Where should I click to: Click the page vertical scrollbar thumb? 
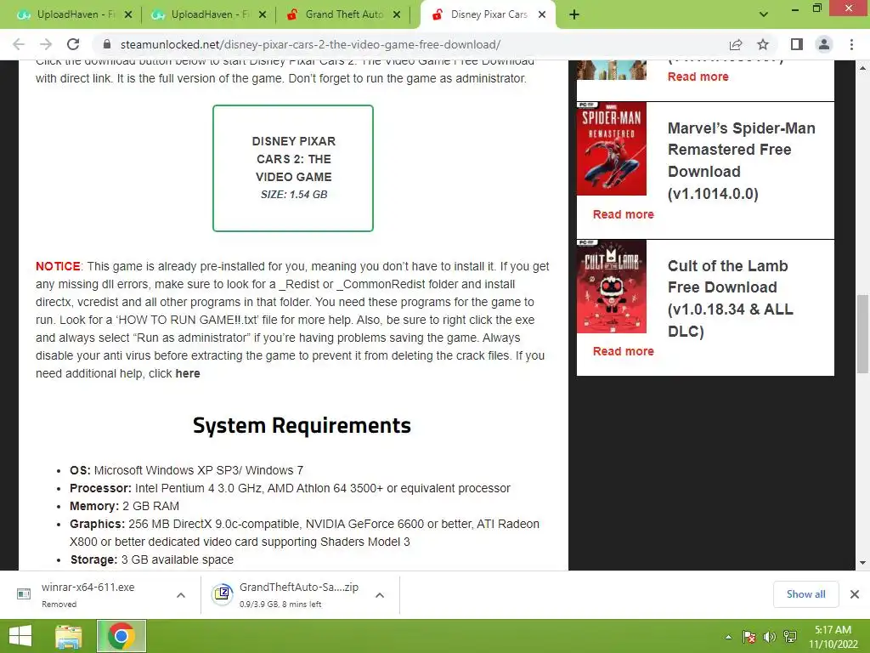click(862, 334)
